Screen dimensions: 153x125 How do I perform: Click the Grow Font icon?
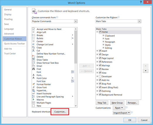pos(33,87)
